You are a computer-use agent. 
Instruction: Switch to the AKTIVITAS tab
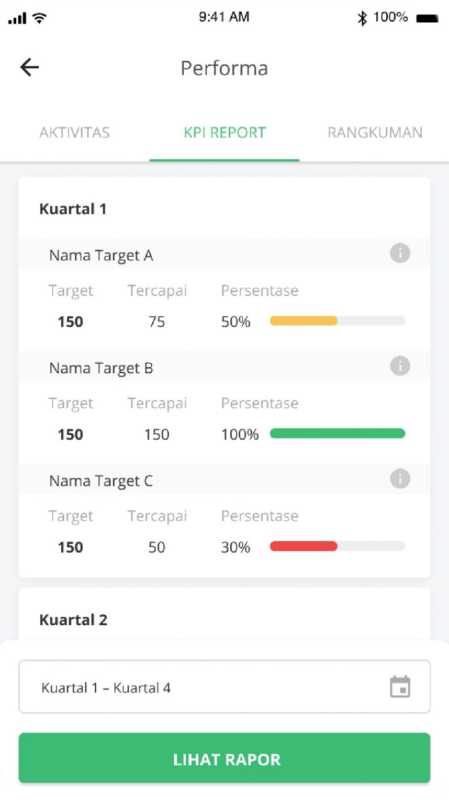74,133
